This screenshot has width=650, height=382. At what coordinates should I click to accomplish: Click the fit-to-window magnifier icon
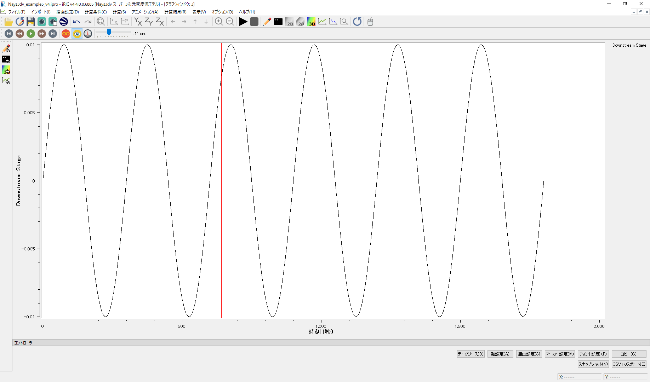(101, 22)
